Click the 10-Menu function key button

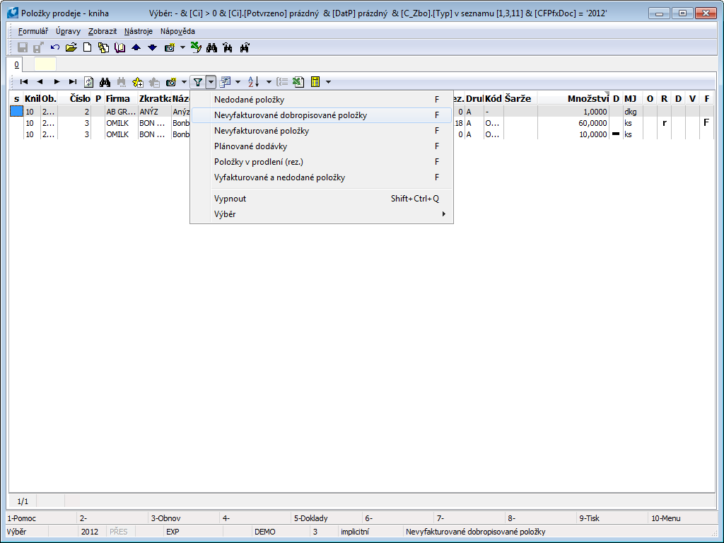tap(684, 518)
